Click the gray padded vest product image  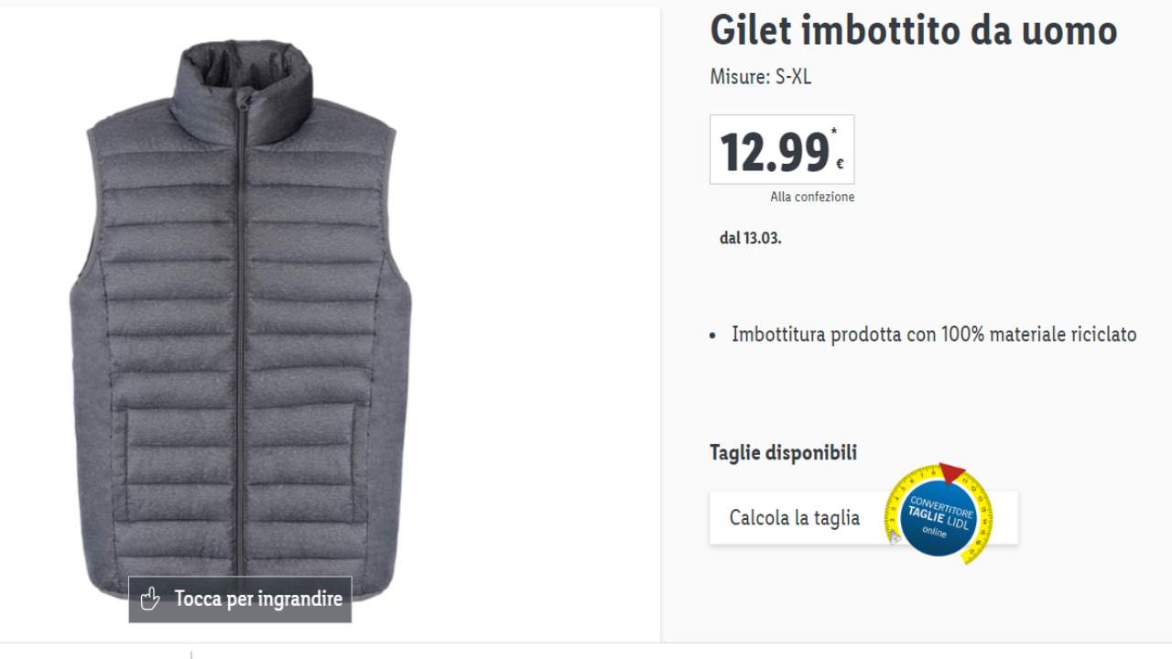pyautogui.click(x=241, y=318)
